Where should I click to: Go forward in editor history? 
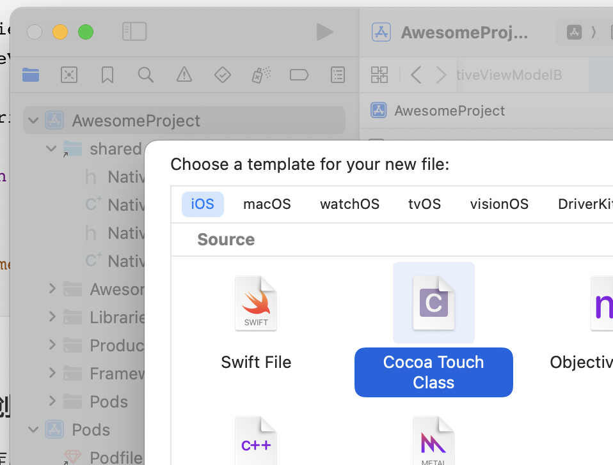(x=441, y=75)
